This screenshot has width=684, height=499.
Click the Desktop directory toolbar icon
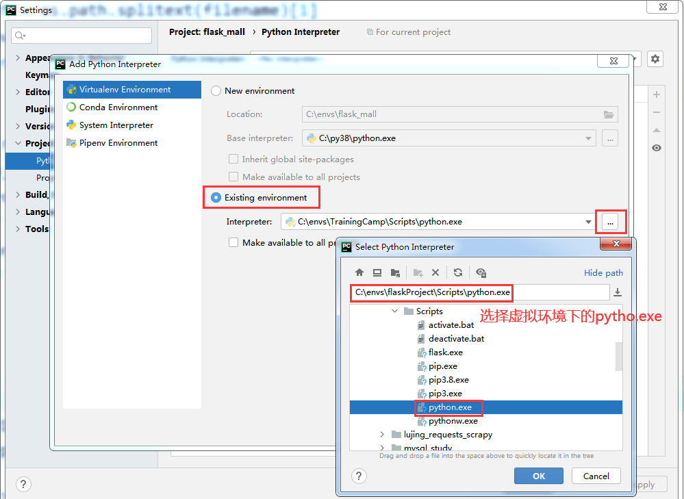[x=377, y=272]
